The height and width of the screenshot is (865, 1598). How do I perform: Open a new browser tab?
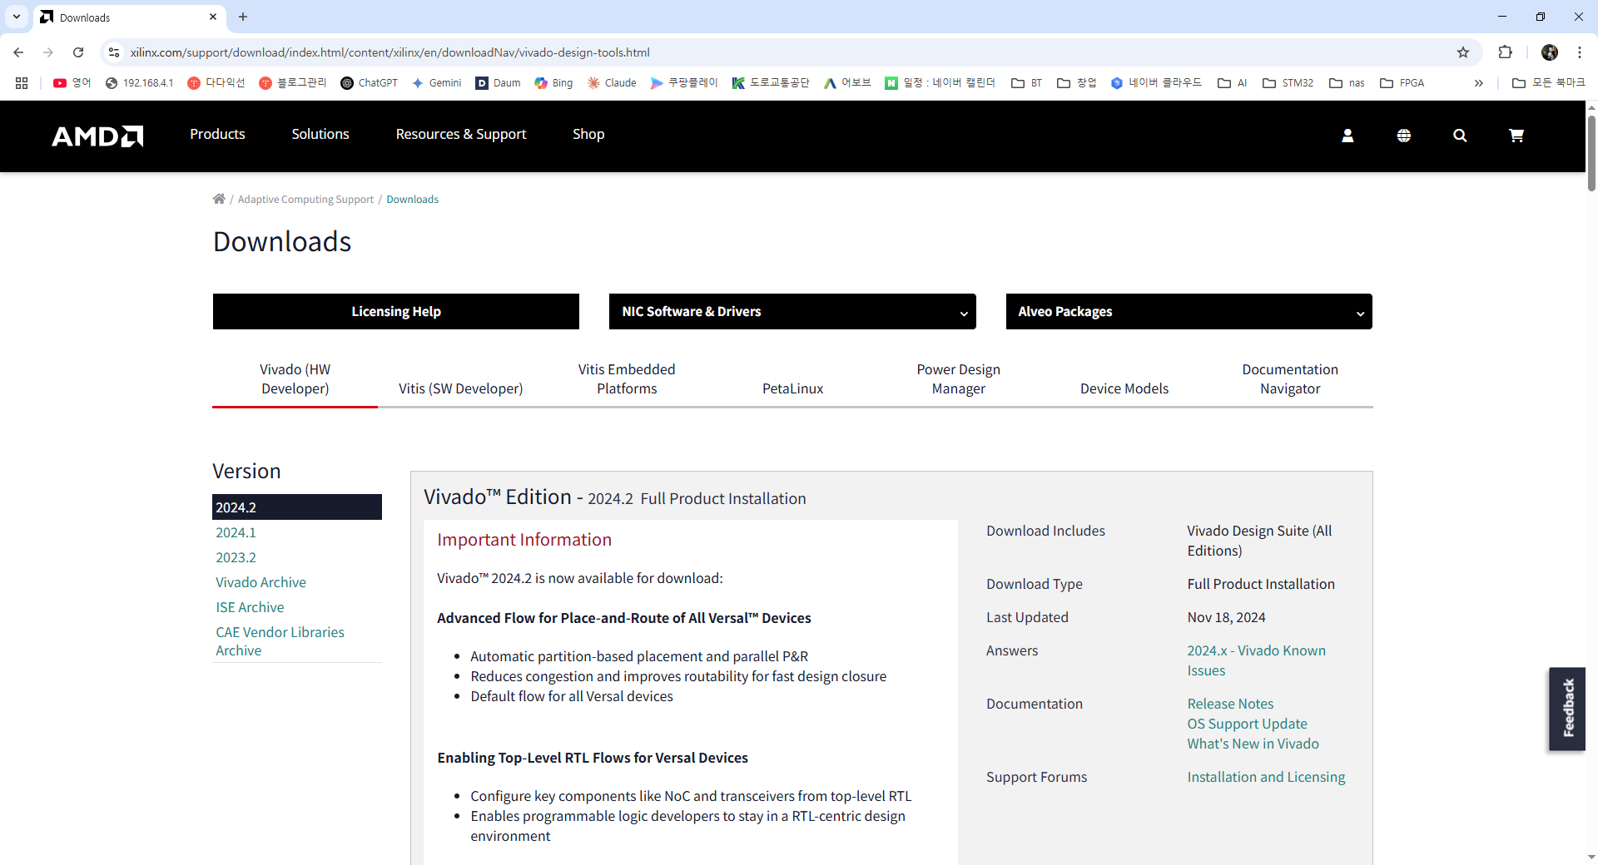[x=243, y=17]
